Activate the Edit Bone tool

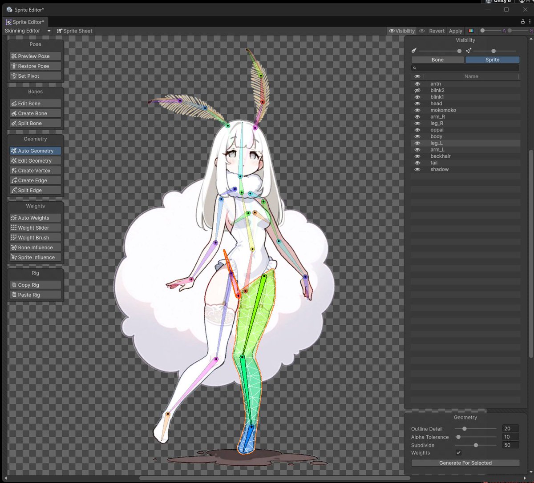(x=36, y=104)
